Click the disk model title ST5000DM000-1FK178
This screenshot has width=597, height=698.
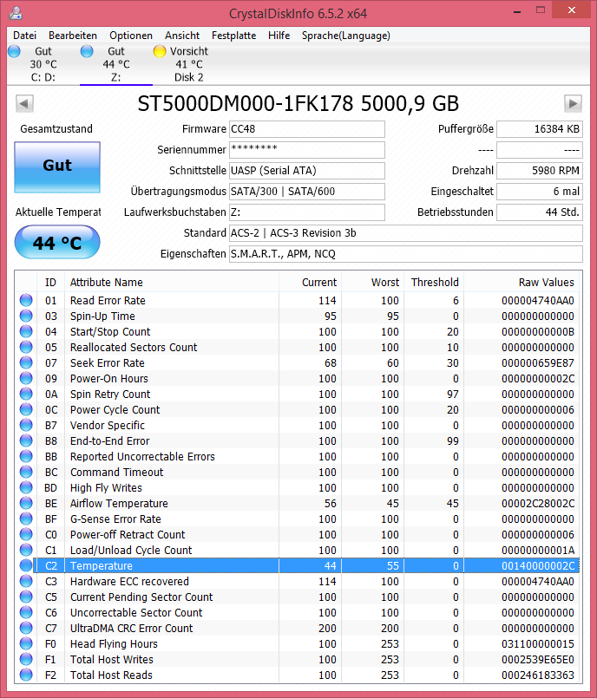tap(246, 104)
